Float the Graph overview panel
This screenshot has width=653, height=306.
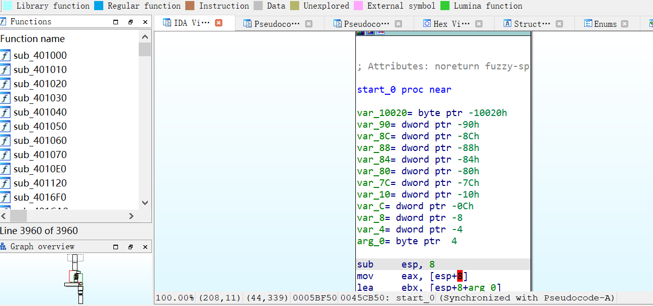click(131, 247)
